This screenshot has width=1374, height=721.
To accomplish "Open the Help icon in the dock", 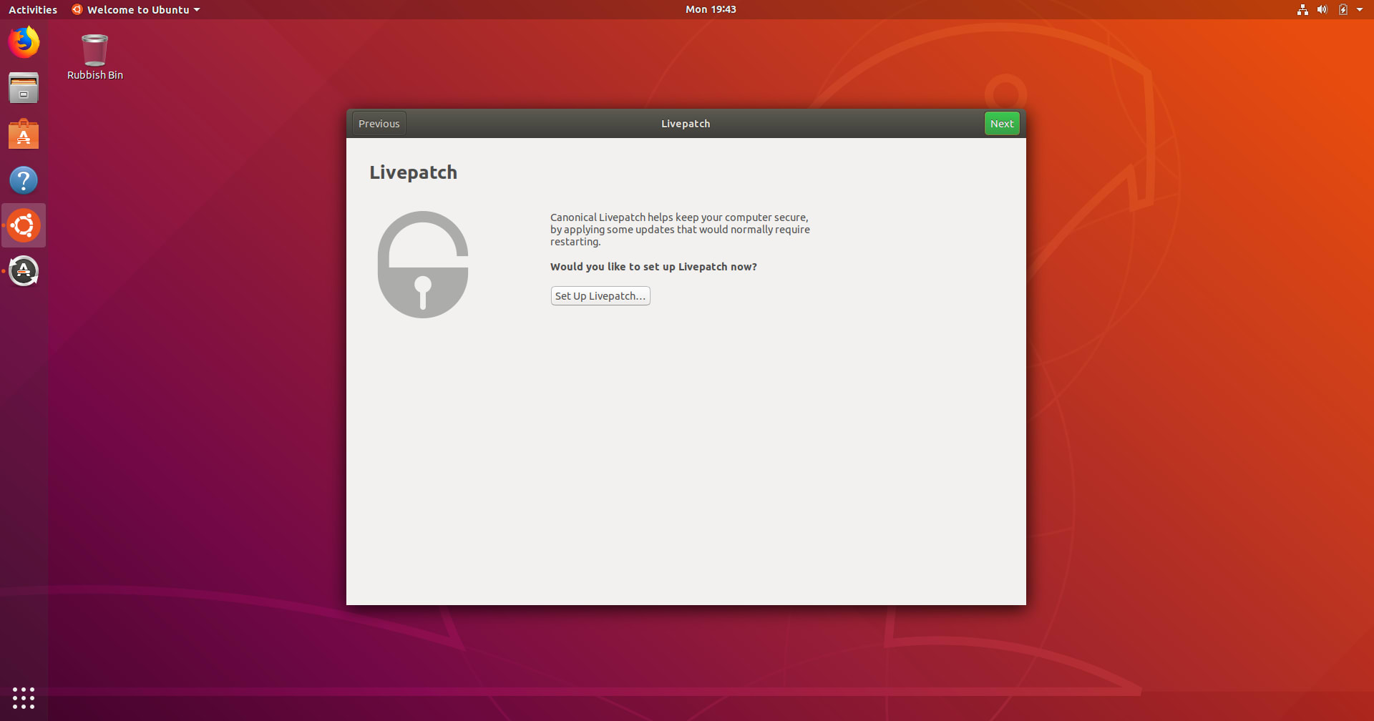I will (24, 180).
